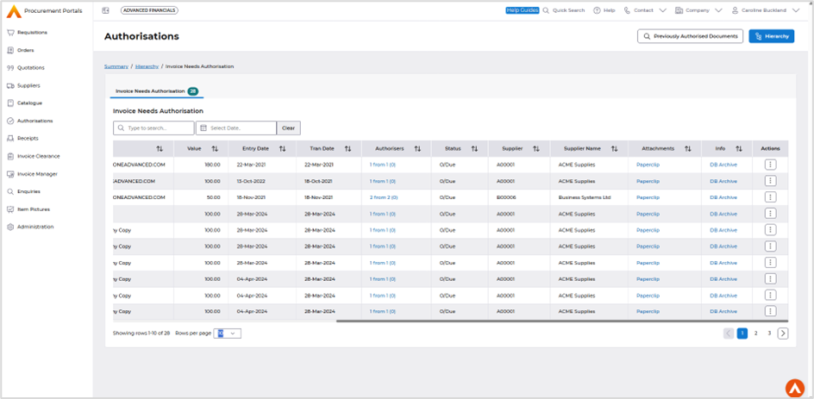Expand the Company dropdown
This screenshot has width=814, height=399.
[717, 10]
